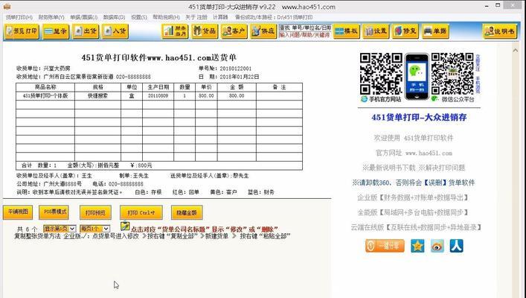Click the orange 一键分享 share button
Image resolution: width=526 pixels, height=298 pixels.
click(x=385, y=246)
